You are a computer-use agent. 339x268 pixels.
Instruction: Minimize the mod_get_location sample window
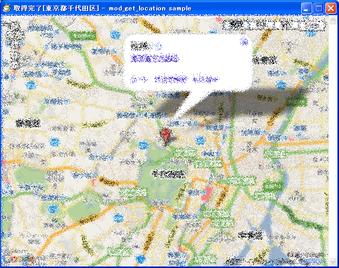pos(306,8)
